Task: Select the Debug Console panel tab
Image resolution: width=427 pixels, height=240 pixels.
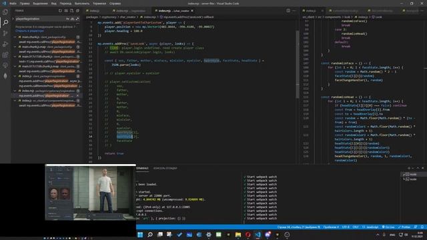Action: coord(165,168)
